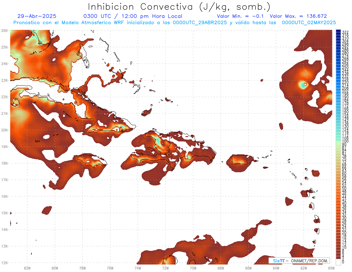Click the '19N' latitude label
This screenshot has height=272, width=352.
pyautogui.click(x=4, y=146)
